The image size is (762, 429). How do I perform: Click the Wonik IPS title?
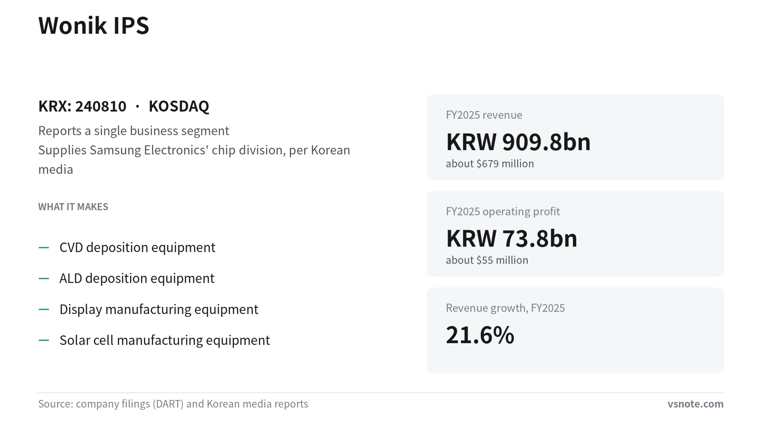click(94, 26)
